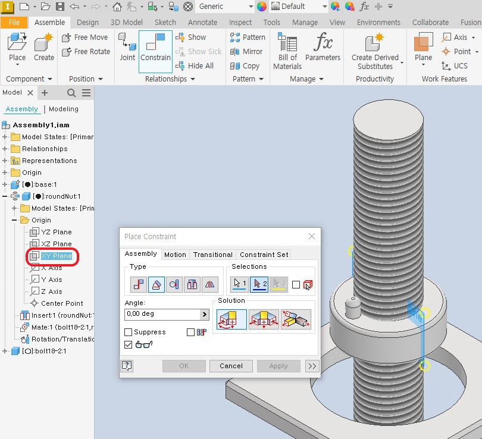Screen dimensions: 482x439
Task: Open the 3D Model ribbon tab
Action: coord(126,23)
